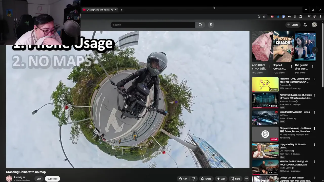Share the video
This screenshot has width=324, height=182.
[x=206, y=179]
